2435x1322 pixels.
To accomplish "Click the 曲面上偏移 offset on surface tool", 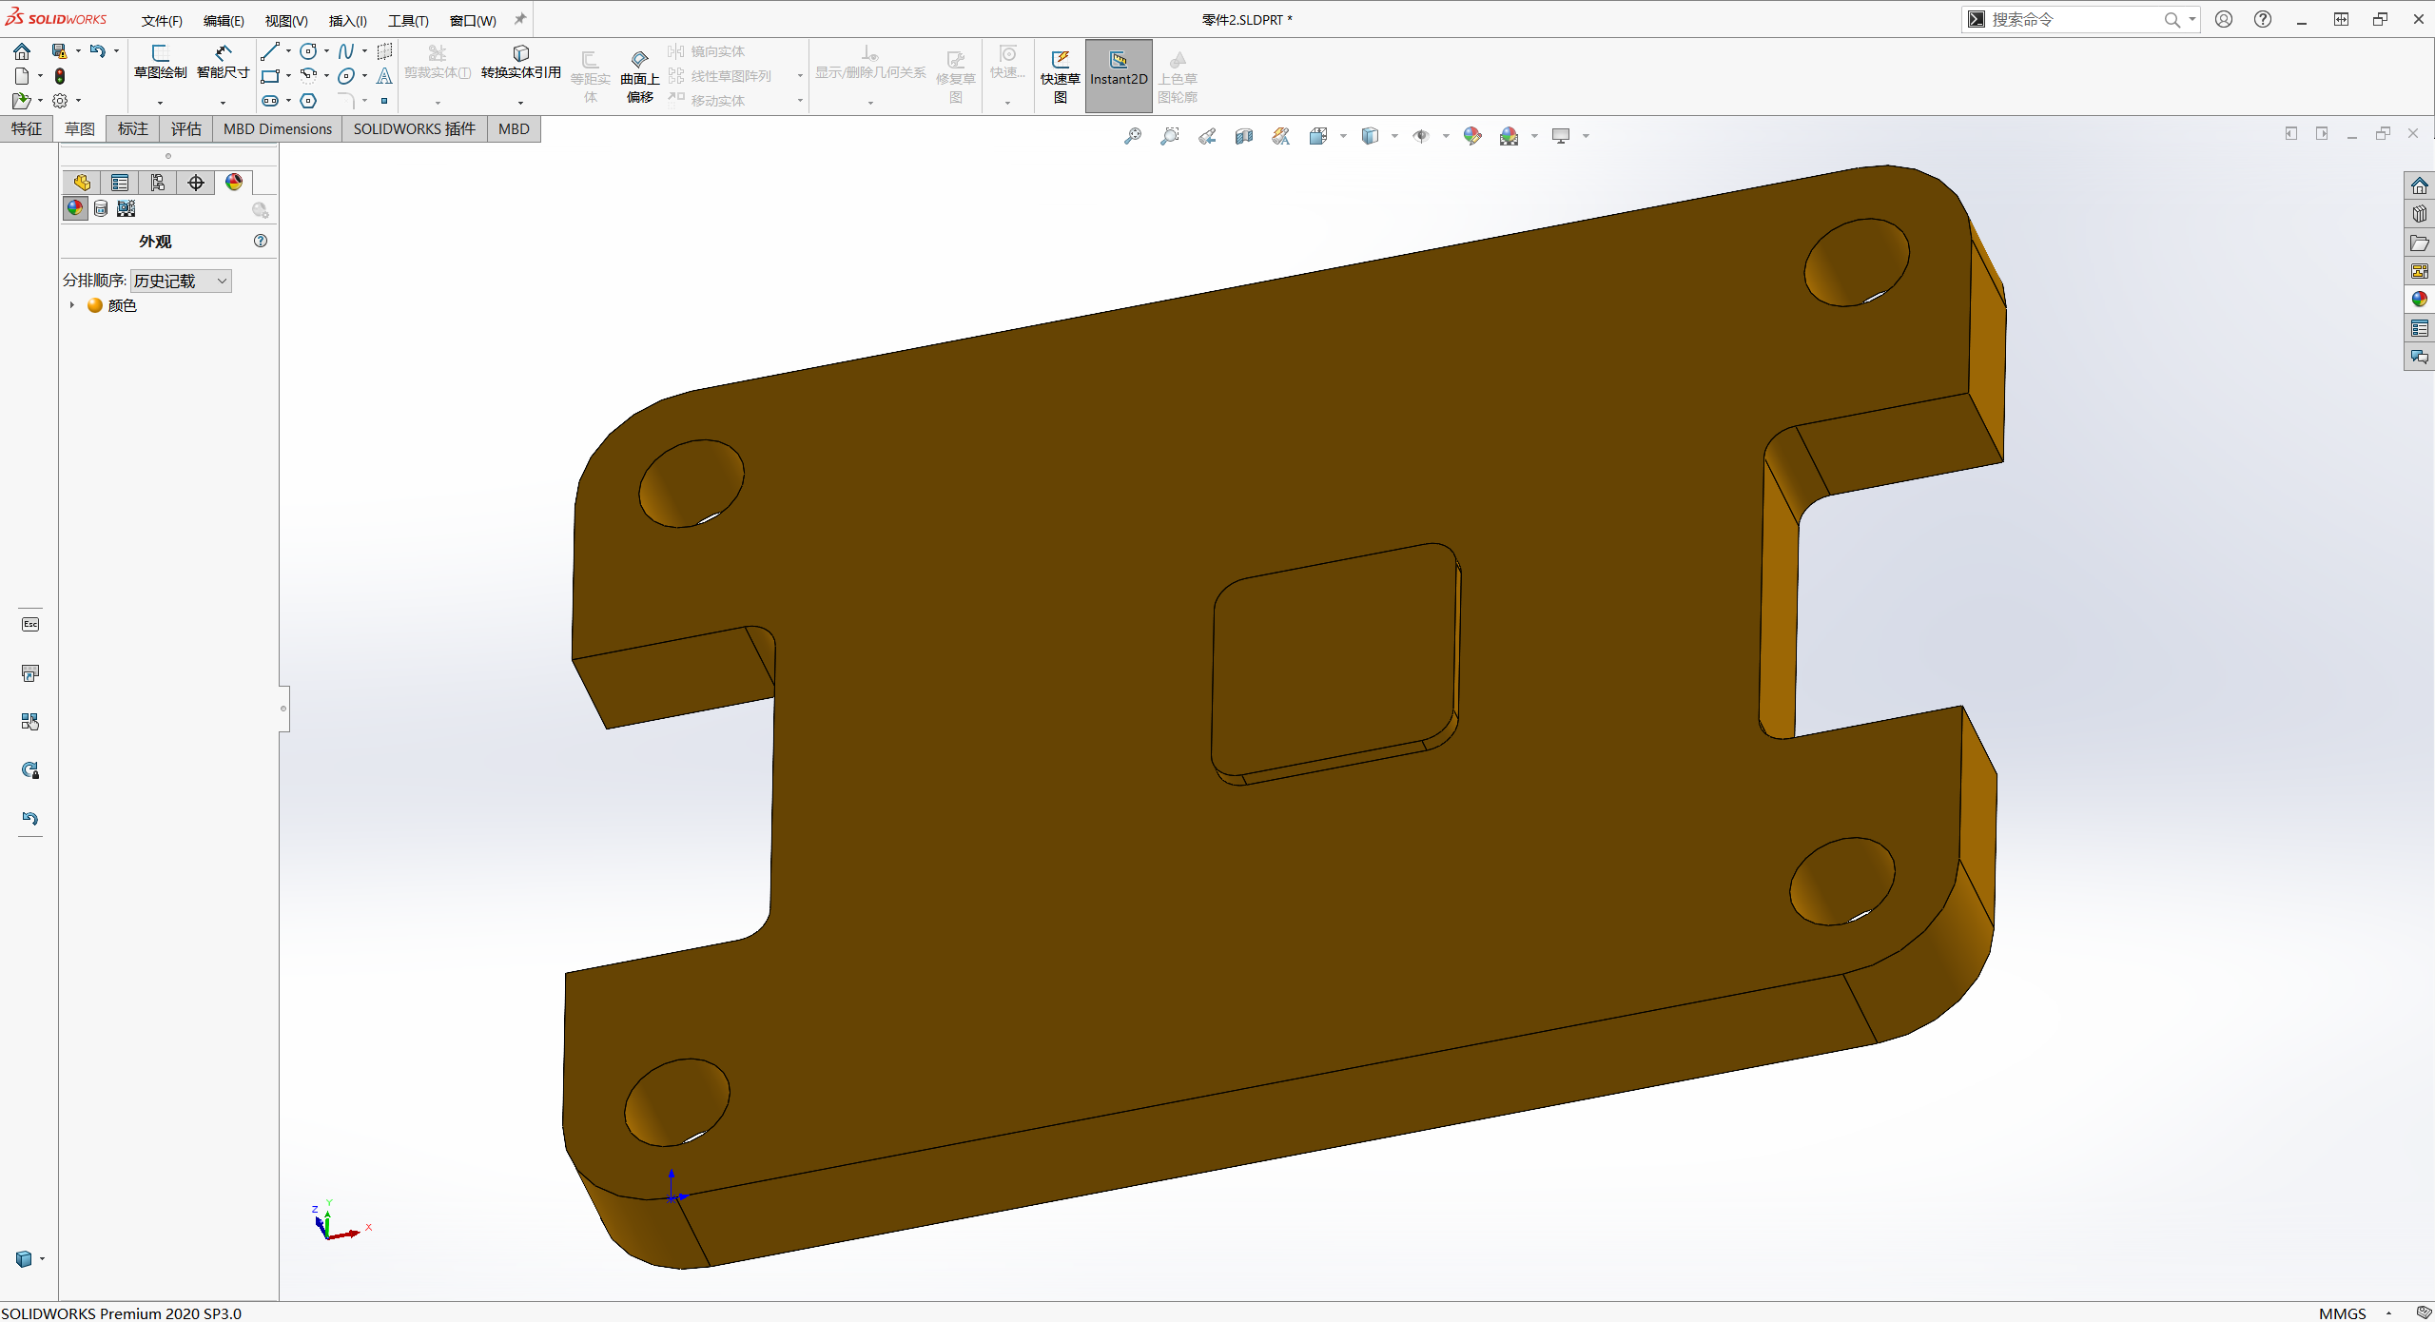I will [639, 76].
